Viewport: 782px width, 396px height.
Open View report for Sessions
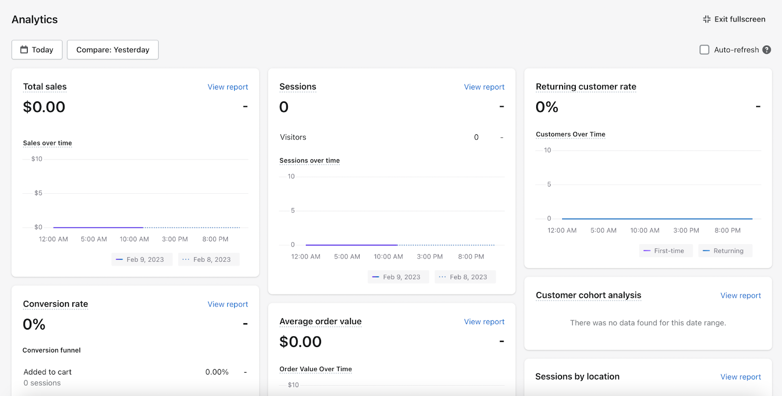pos(484,87)
